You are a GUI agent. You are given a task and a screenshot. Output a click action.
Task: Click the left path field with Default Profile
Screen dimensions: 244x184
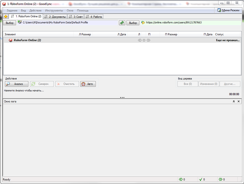point(67,23)
